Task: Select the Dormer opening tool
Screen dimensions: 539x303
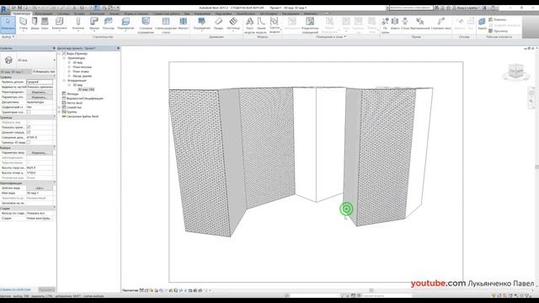Action: pos(441,24)
